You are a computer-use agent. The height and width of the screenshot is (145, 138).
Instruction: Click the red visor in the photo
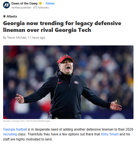pos(66,59)
